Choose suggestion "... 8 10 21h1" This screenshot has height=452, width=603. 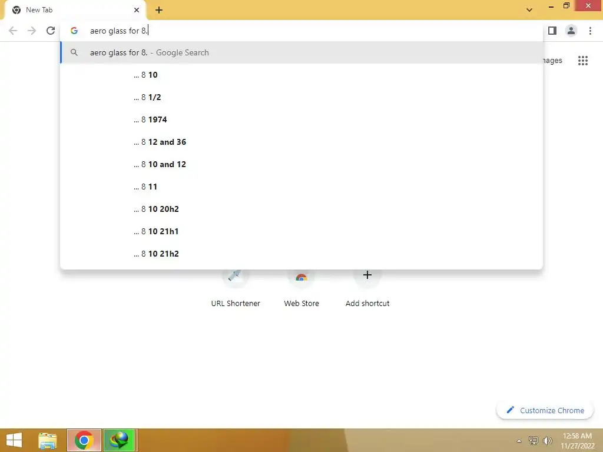pos(301,231)
